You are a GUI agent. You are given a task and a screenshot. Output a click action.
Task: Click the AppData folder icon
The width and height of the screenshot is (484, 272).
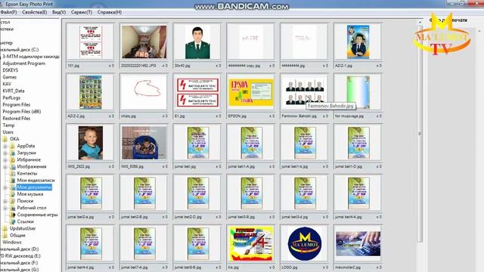pyautogui.click(x=12, y=146)
